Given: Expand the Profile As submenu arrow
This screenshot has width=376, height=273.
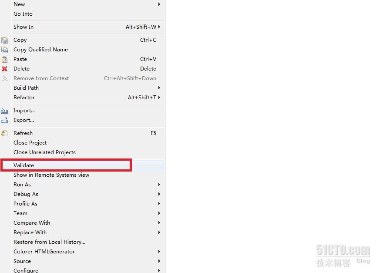Looking at the screenshot, I should pos(159,203).
